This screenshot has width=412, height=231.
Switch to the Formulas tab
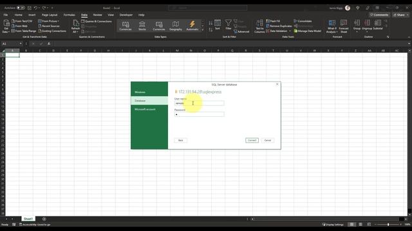(70, 15)
